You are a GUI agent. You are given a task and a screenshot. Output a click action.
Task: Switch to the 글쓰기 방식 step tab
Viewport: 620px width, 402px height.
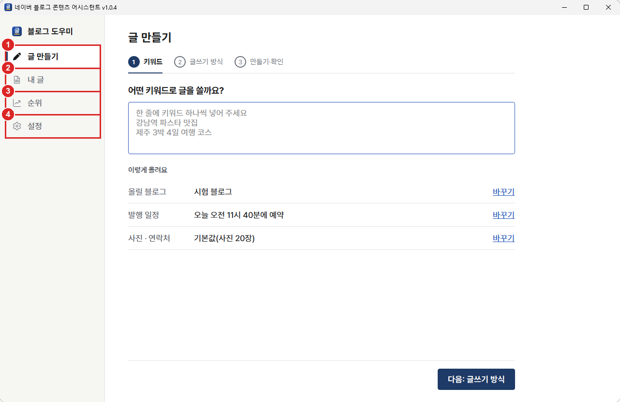coord(198,62)
